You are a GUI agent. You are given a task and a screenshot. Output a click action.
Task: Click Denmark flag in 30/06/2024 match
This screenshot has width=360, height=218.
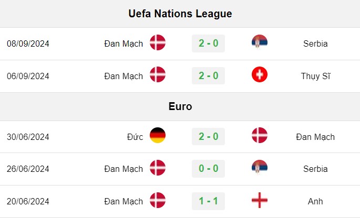click(260, 135)
